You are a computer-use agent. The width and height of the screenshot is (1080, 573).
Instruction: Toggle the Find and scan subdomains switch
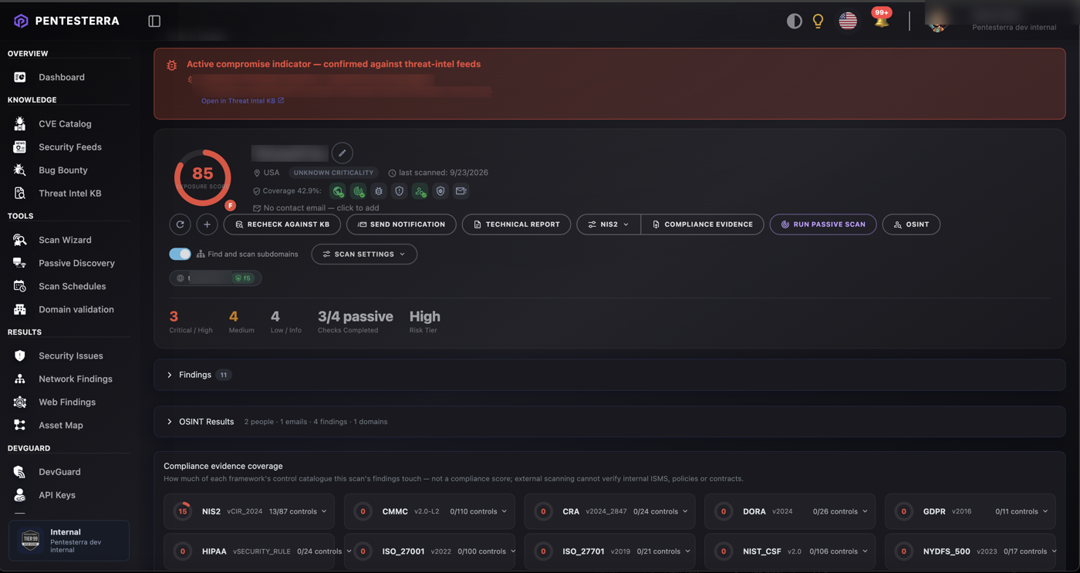[180, 254]
